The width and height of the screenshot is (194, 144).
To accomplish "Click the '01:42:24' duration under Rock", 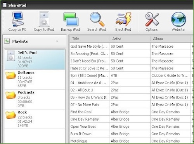I will click(x=25, y=121).
